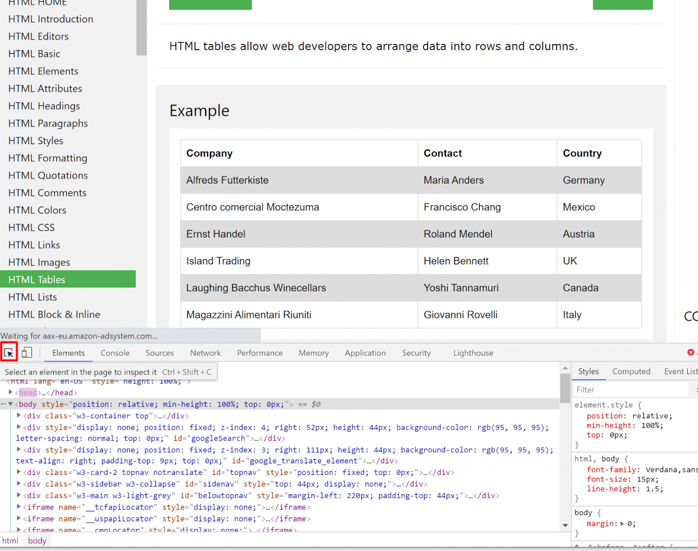
Task: Select the html breadcrumb item
Action: tap(10, 540)
